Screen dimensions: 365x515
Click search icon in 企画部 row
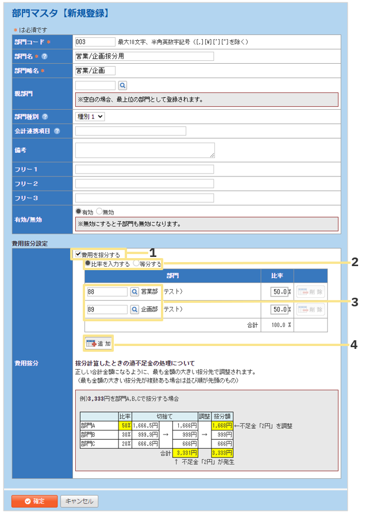click(x=135, y=309)
